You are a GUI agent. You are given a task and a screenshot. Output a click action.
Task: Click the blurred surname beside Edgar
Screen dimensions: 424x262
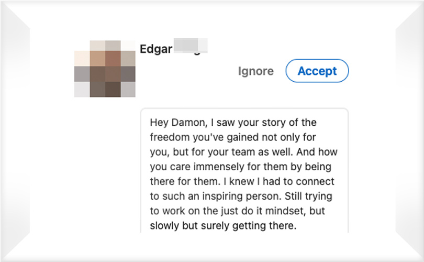click(191, 46)
